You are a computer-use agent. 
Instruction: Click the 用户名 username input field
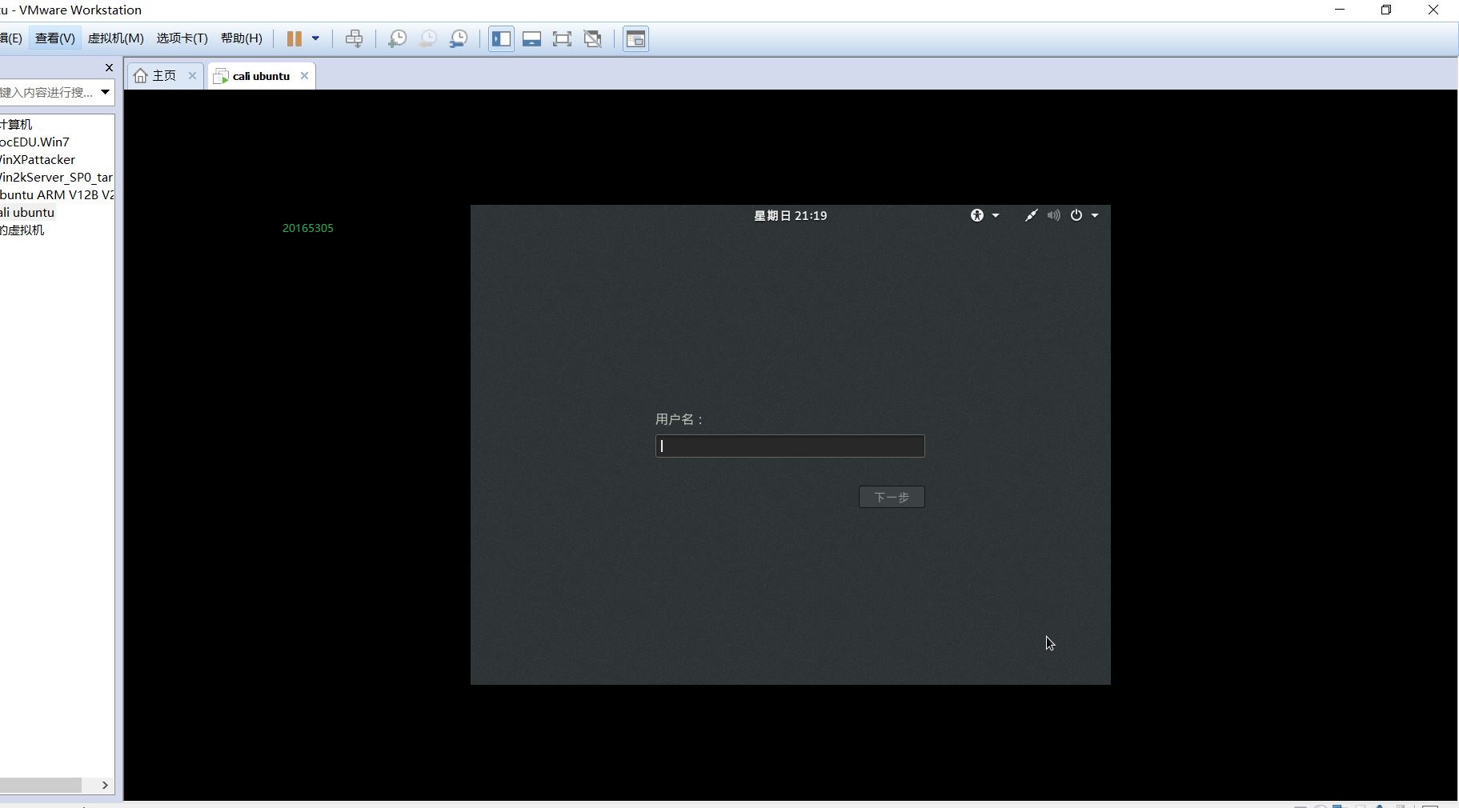(x=790, y=446)
